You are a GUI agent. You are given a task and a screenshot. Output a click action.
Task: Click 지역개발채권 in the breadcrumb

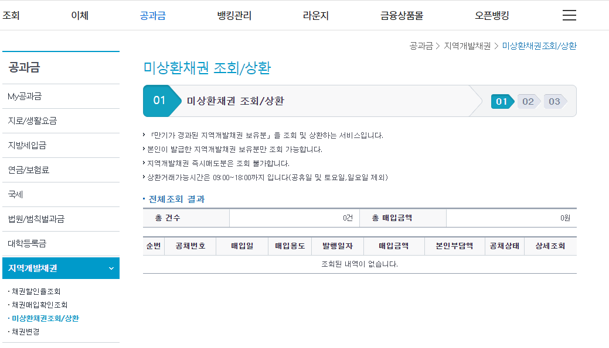pyautogui.click(x=467, y=46)
